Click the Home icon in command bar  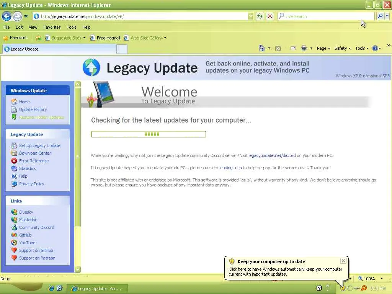pyautogui.click(x=261, y=48)
